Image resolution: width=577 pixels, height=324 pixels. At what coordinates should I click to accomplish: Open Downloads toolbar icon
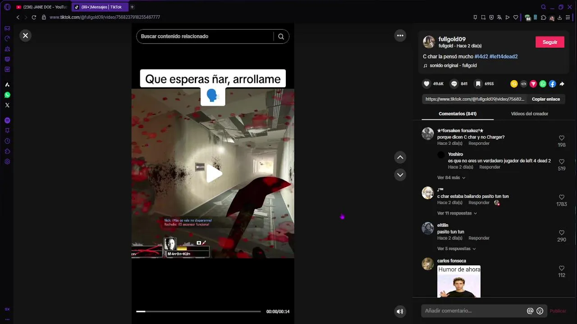click(x=559, y=18)
